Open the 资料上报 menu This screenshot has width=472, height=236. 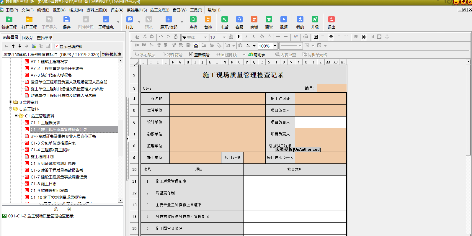96,10
